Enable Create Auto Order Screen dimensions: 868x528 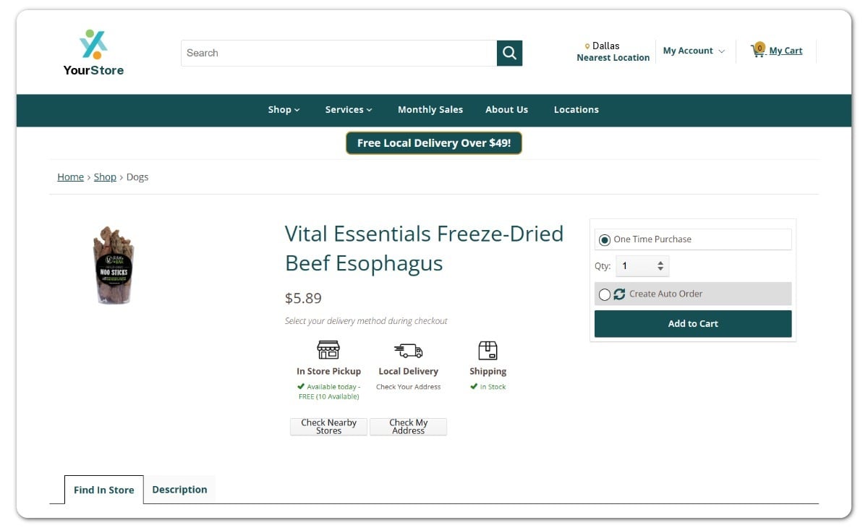pyautogui.click(x=605, y=294)
